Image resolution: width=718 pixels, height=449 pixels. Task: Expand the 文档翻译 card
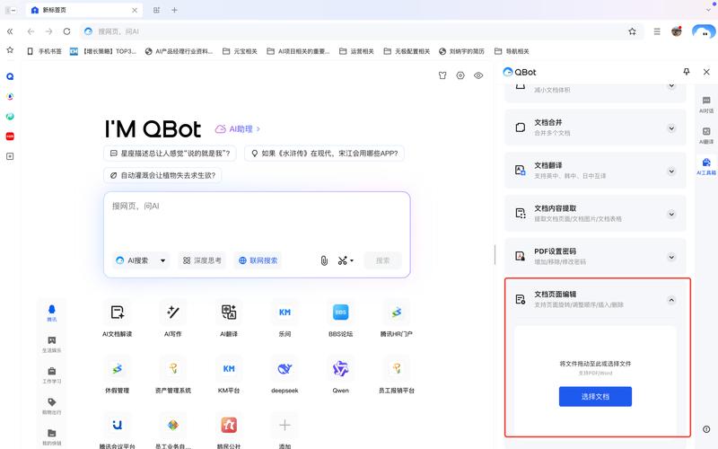click(x=671, y=172)
